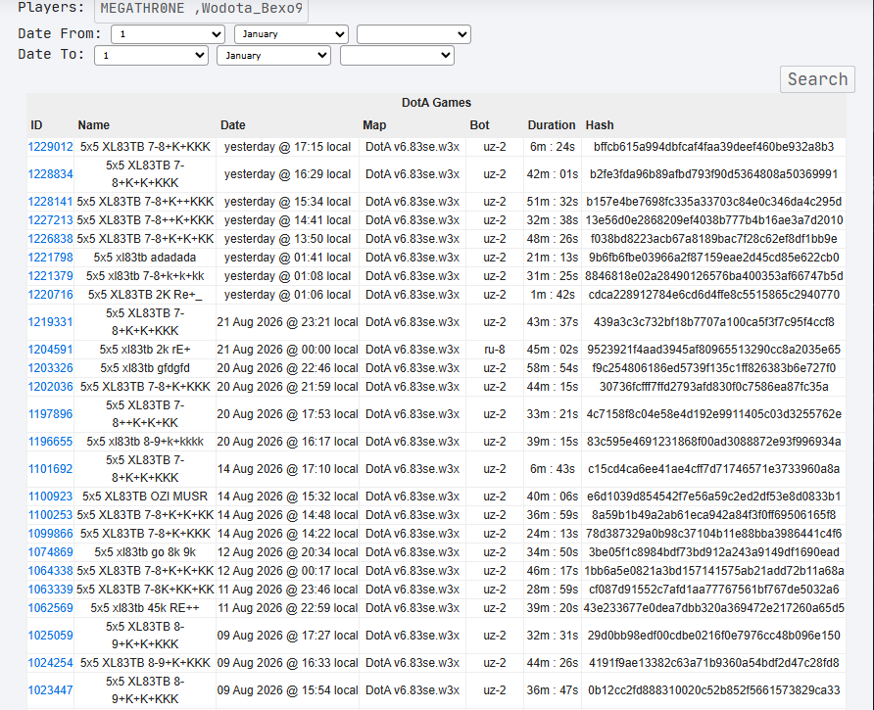Click hash bffcb615a994dbfcaf4faa39deef460be932a8b3
The width and height of the screenshot is (874, 710).
(x=713, y=147)
